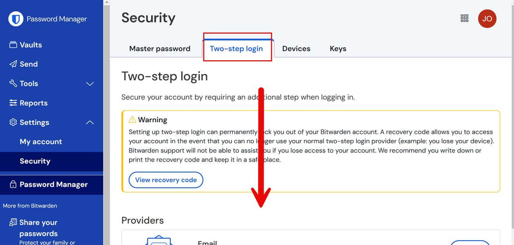Select the Two-step login tab
Viewport: 514px width, 245px height.
[x=236, y=49]
